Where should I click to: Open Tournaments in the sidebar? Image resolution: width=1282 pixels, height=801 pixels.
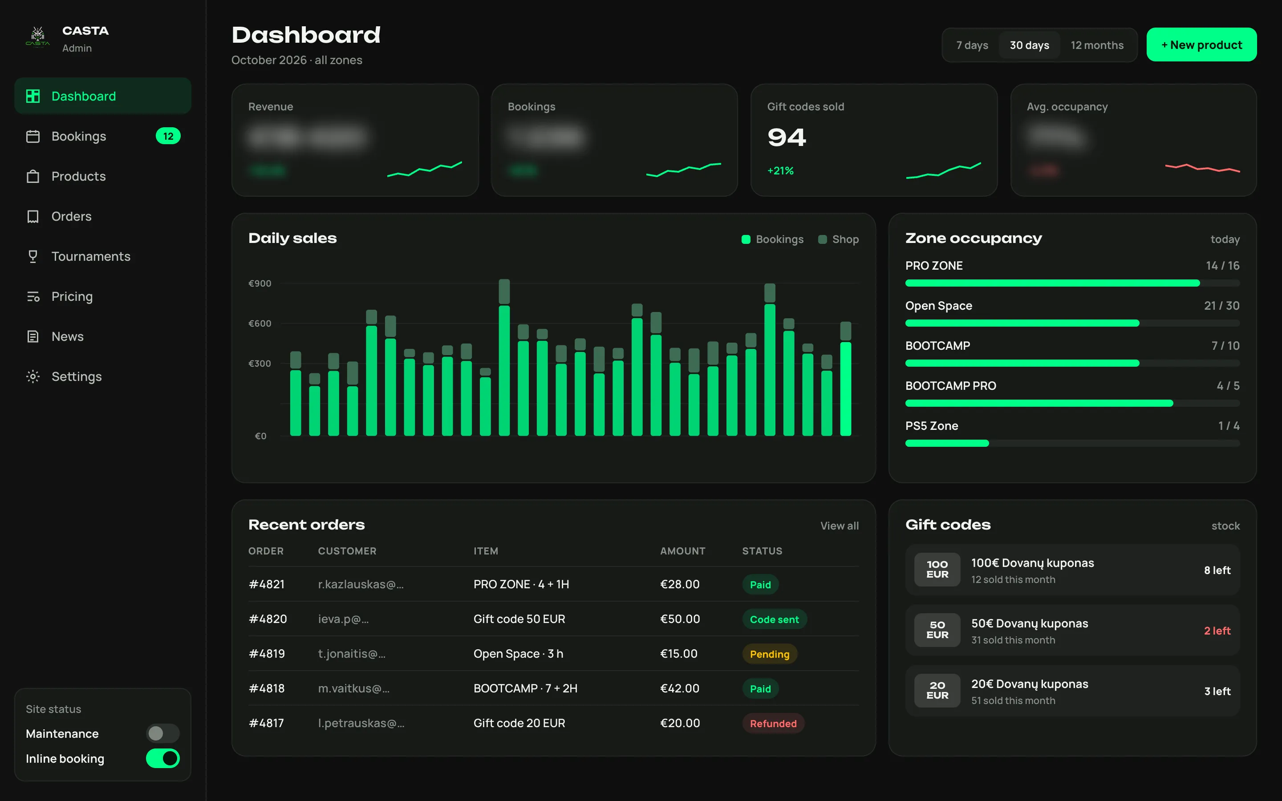[103, 256]
